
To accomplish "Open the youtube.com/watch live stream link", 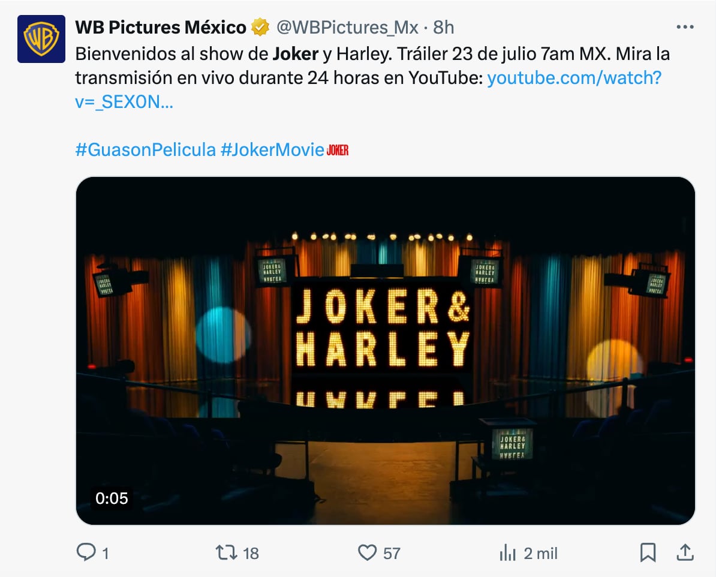I will click(574, 78).
